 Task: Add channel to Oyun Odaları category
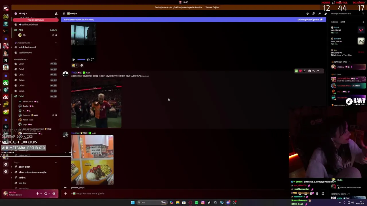[x=56, y=59]
